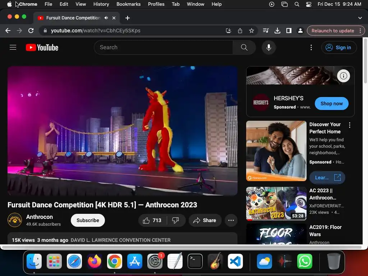
Task: Click the search magnifier button
Action: [244, 47]
